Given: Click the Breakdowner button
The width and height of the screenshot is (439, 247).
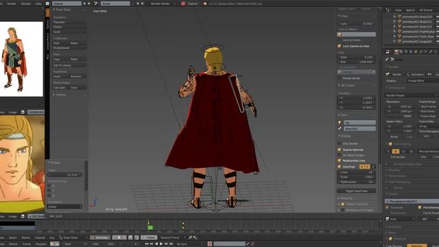Looking at the screenshot, I should [x=69, y=48].
